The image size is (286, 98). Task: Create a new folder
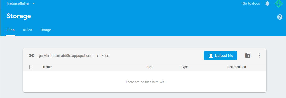tap(248, 56)
